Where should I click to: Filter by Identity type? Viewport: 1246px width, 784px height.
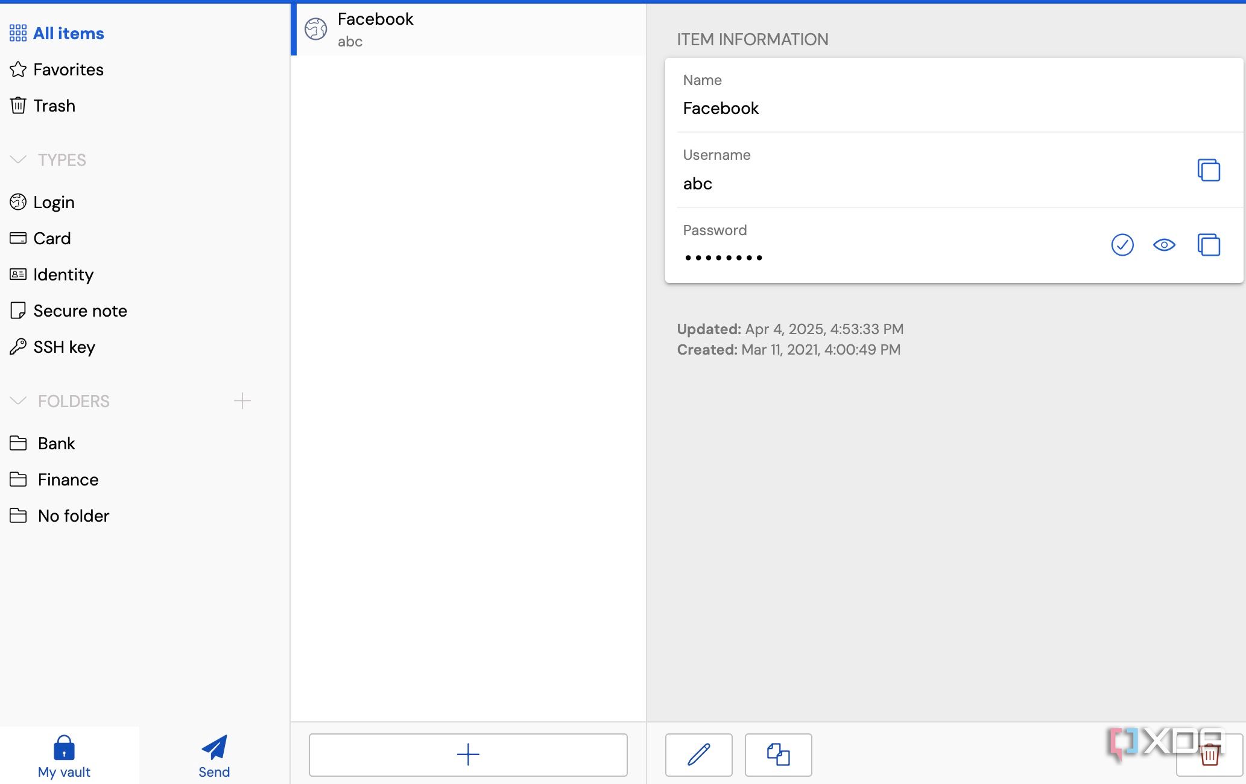[x=63, y=274]
